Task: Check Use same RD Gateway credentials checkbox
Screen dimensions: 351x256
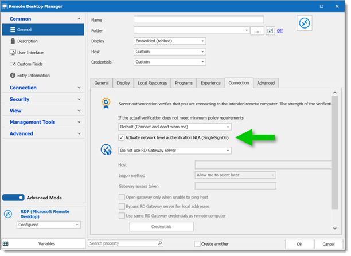Action: [122, 216]
